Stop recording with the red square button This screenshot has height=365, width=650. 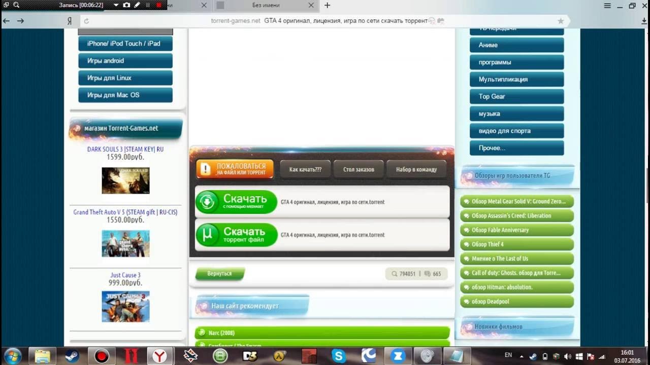(158, 5)
